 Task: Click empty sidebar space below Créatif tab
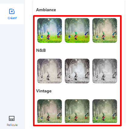(12, 66)
